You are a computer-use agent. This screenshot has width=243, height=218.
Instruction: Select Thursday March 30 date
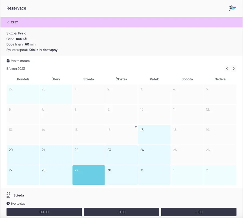pyautogui.click(x=121, y=175)
